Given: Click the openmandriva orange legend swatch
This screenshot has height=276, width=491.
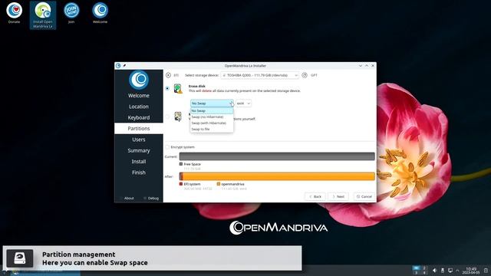Looking at the screenshot, I should 219,184.
